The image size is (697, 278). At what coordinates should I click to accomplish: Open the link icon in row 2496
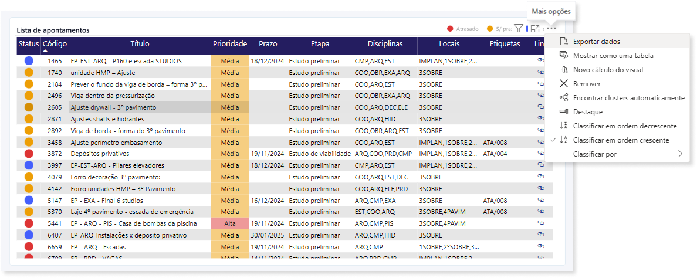click(x=540, y=94)
